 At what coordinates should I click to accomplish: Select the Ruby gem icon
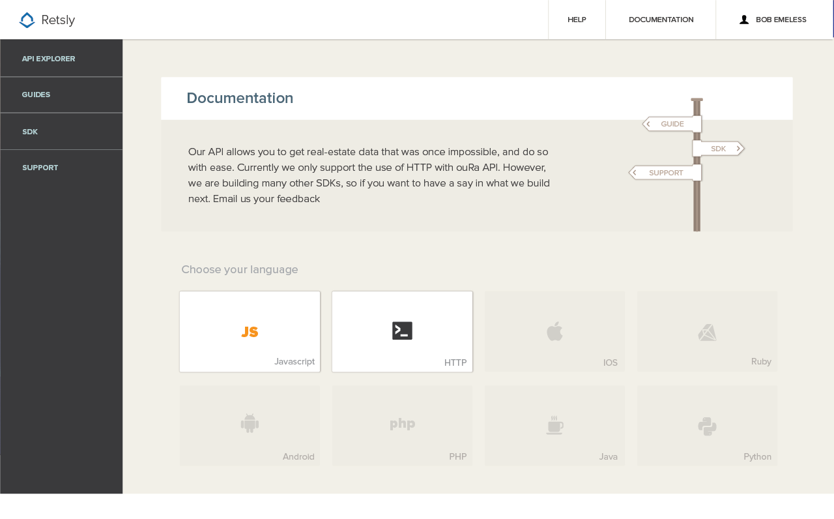pos(707,332)
